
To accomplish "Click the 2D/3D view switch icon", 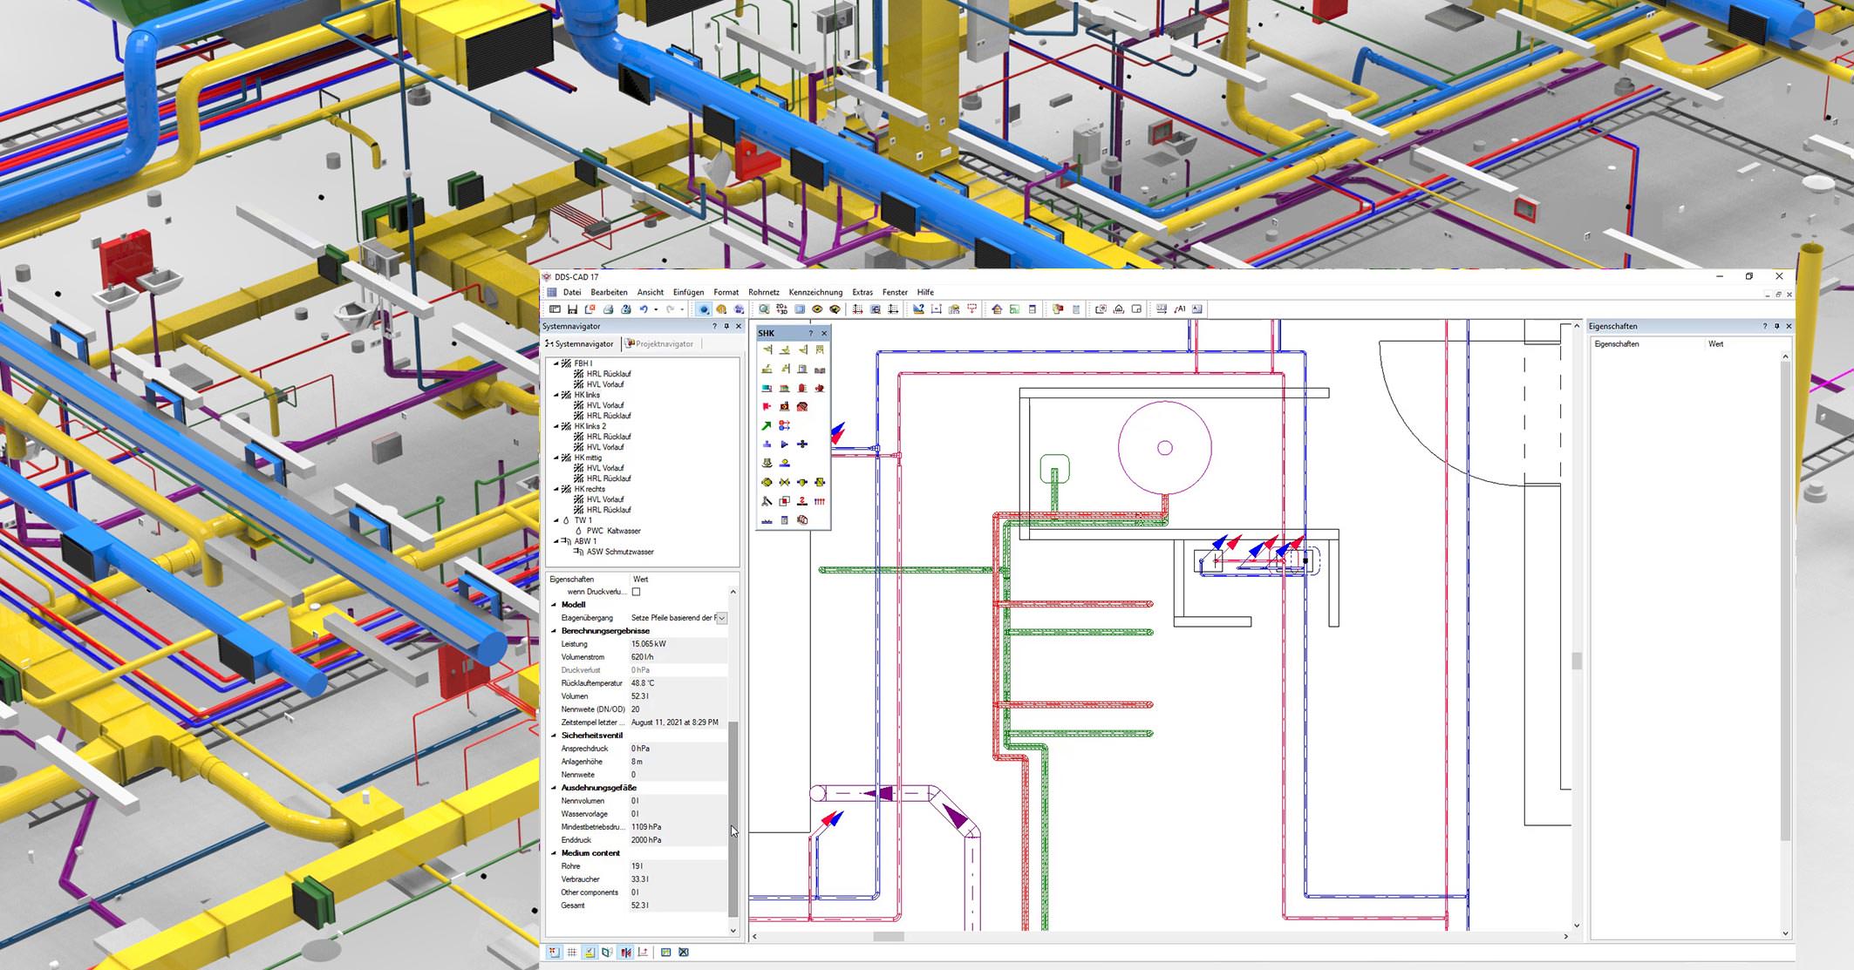I will pyautogui.click(x=781, y=309).
